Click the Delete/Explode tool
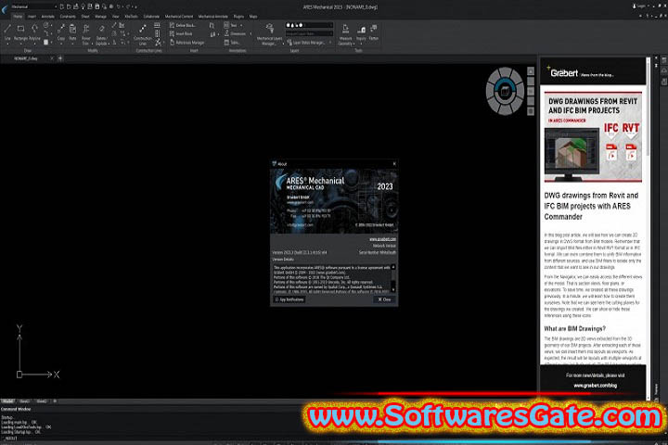Screen dimensions: 668x445 point(101,34)
